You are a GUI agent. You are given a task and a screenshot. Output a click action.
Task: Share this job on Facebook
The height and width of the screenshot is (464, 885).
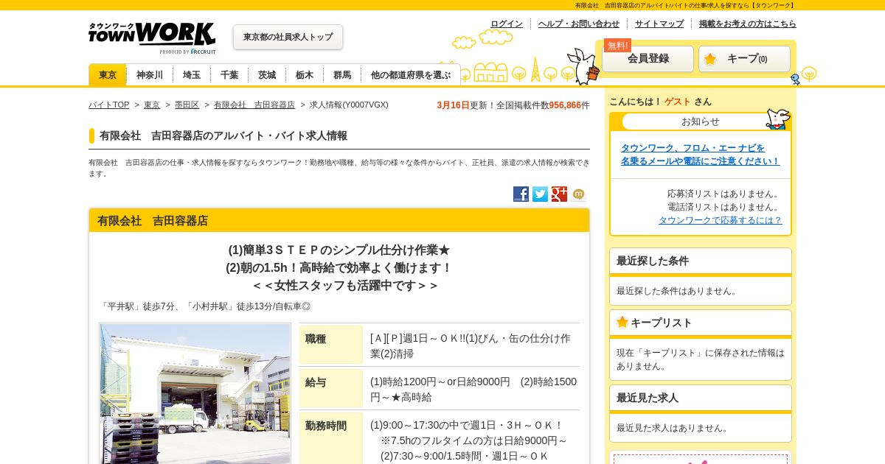pos(521,194)
